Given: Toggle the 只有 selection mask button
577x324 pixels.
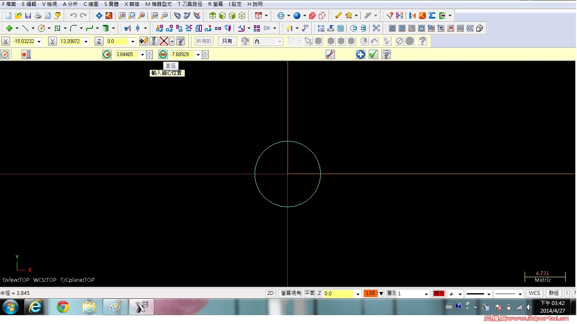Looking at the screenshot, I should (227, 41).
